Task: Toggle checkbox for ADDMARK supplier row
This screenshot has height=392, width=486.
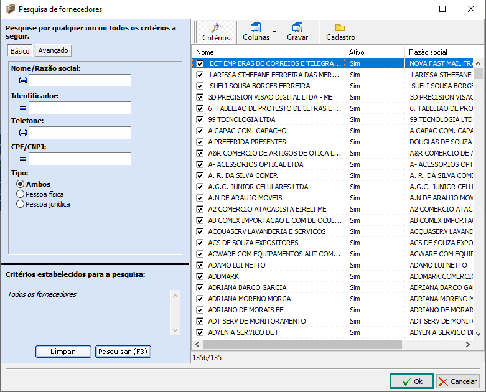Action: click(x=200, y=276)
